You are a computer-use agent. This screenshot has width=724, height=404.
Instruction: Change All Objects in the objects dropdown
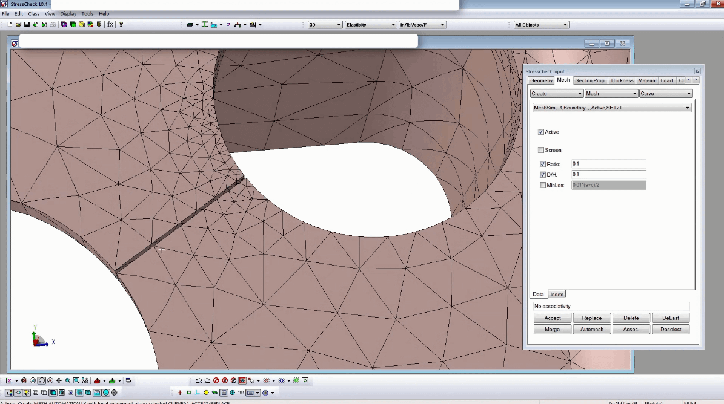click(x=566, y=25)
